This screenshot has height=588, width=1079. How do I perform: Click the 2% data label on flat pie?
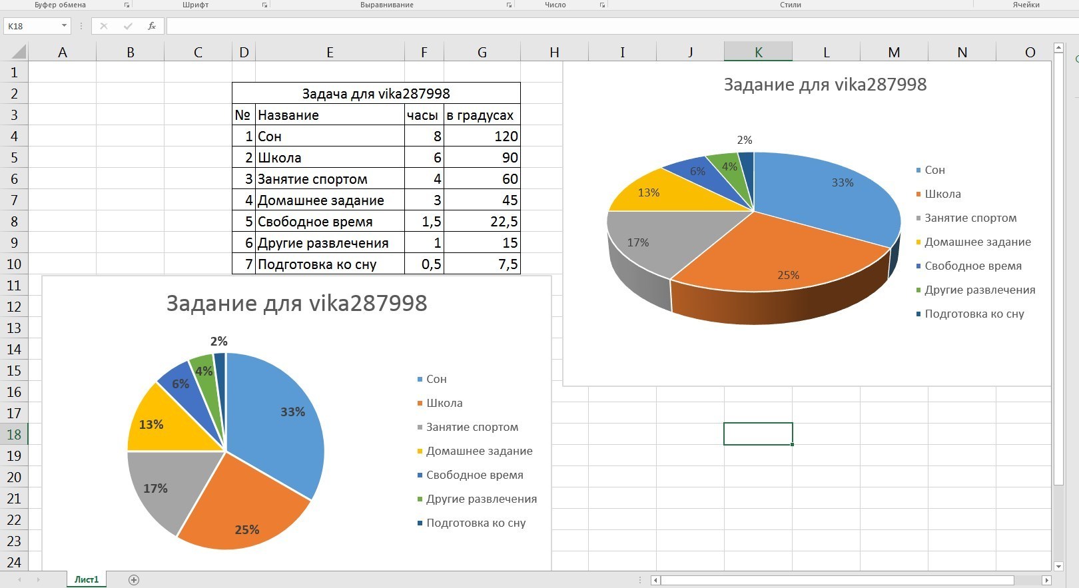click(x=219, y=341)
